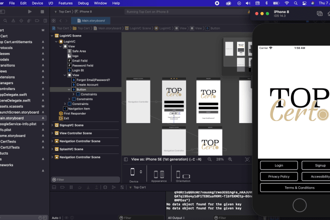Open the Issue navigator warning icon
Viewport: 330px width, 220px height.
pyautogui.click(x=13, y=20)
